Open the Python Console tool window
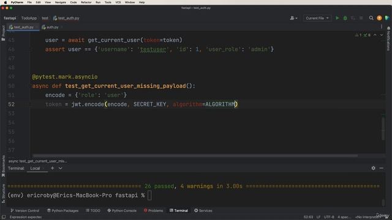 [122, 210]
